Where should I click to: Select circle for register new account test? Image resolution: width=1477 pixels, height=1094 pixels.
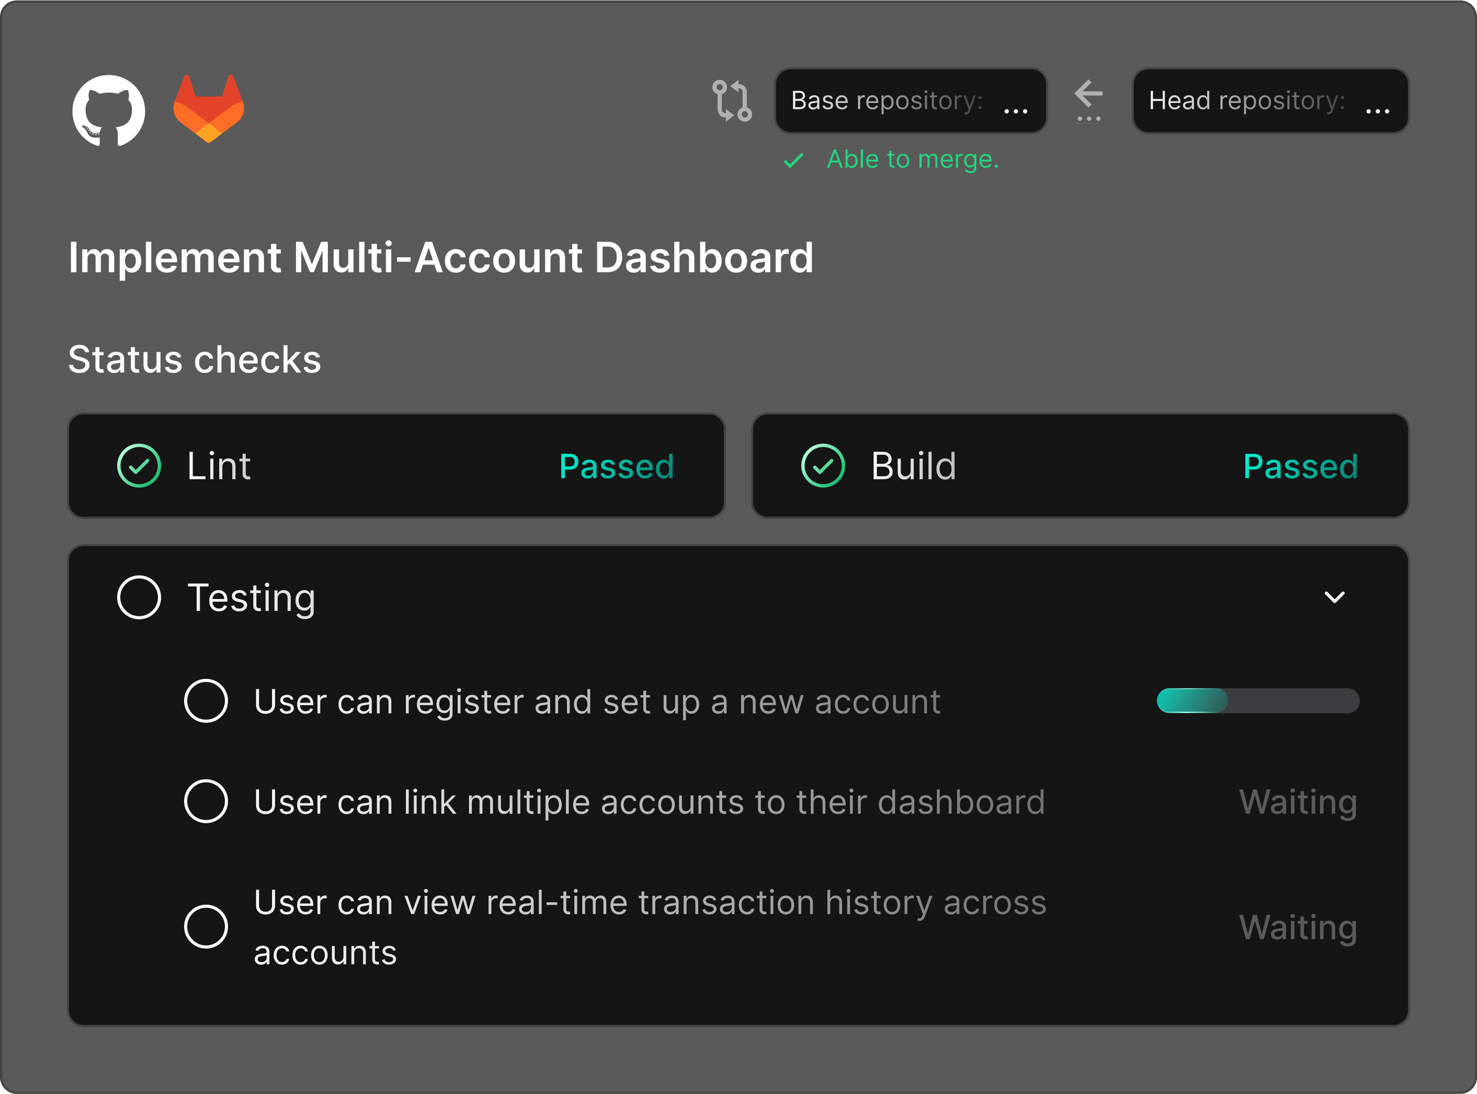(x=206, y=701)
